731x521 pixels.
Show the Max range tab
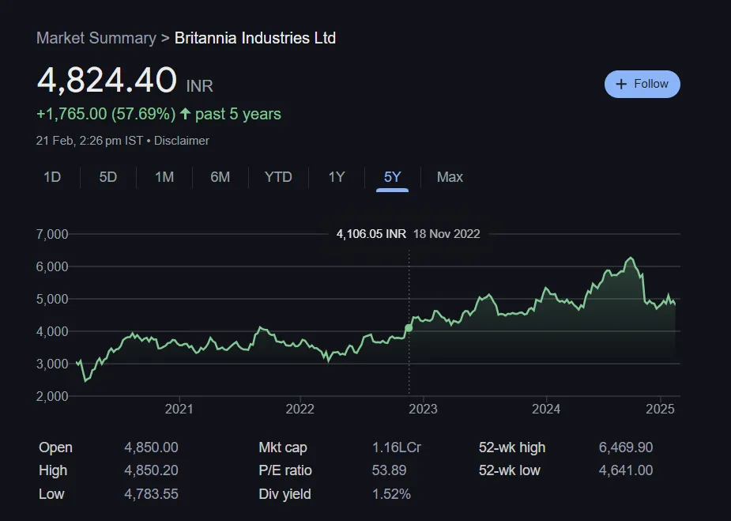coord(450,177)
